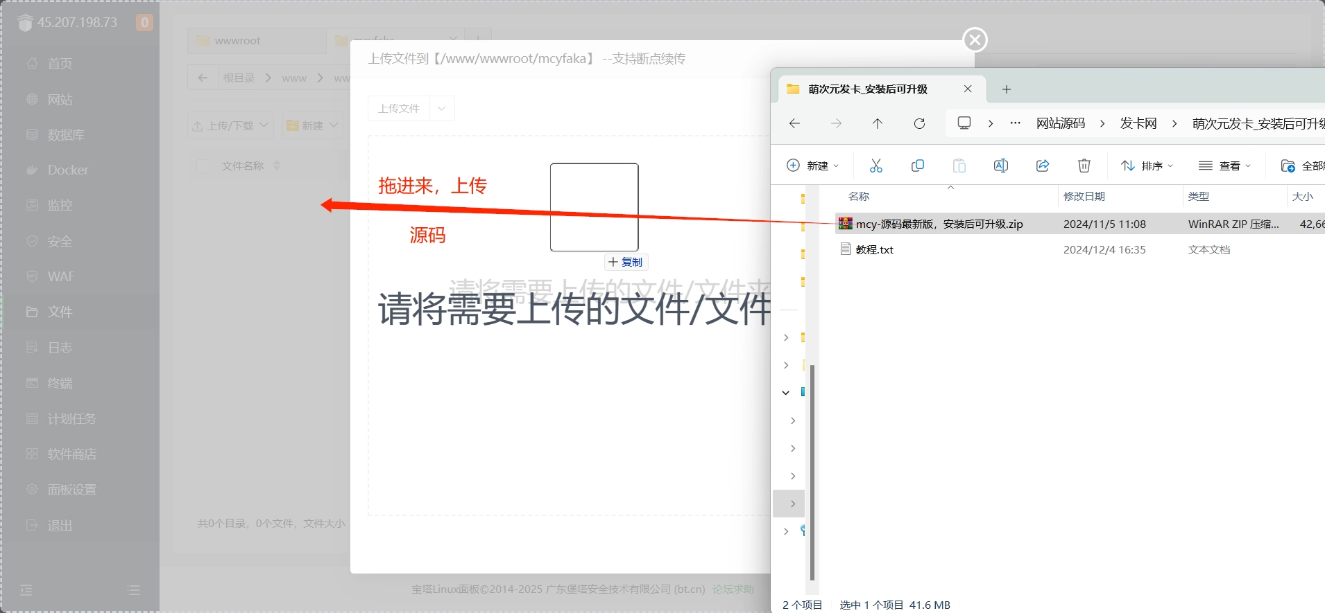Click the notification count badge 0
1325x613 pixels.
pyautogui.click(x=144, y=22)
